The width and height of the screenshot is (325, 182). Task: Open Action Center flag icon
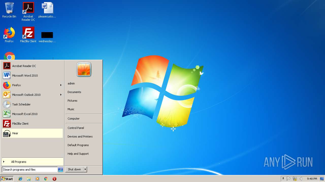(x=289, y=179)
